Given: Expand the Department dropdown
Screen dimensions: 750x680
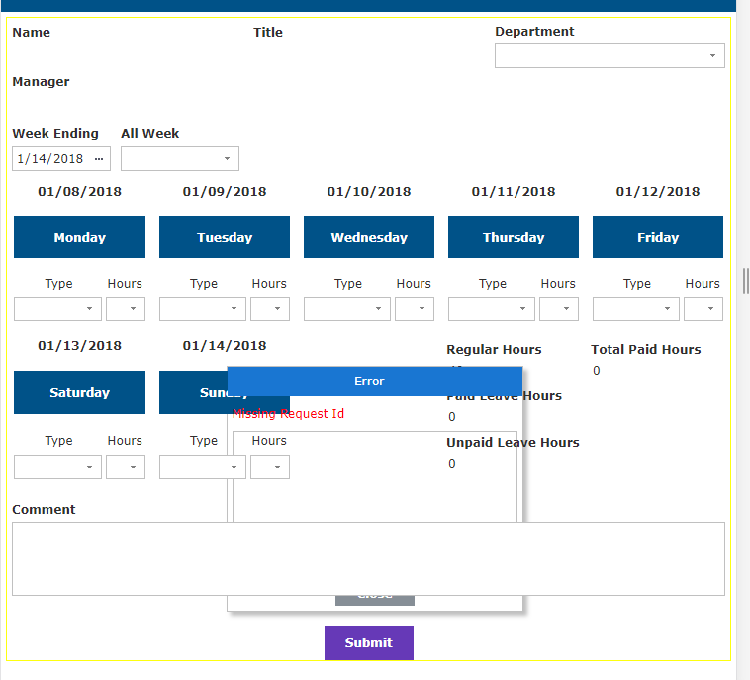Looking at the screenshot, I should click(609, 56).
